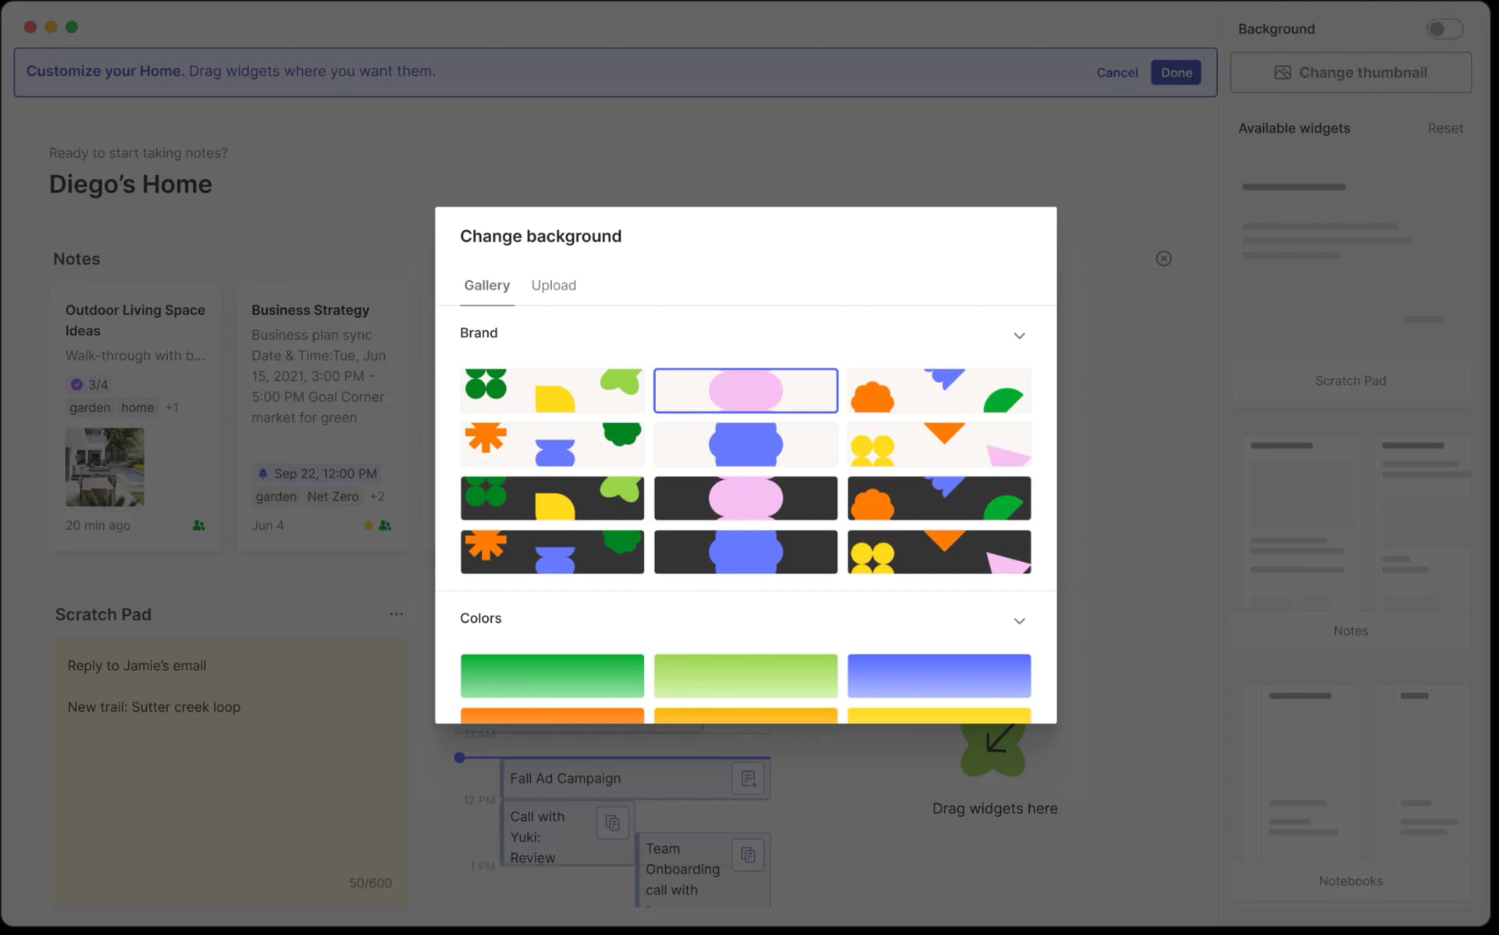
Task: Click the shared users icon on Outdoor Living card
Action: point(199,525)
